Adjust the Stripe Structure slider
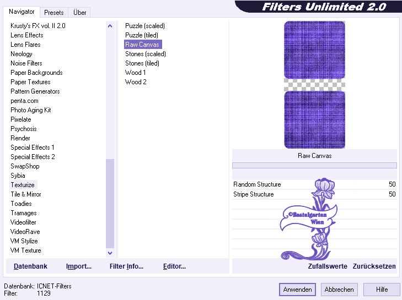The width and height of the screenshot is (402, 300). coord(314,194)
